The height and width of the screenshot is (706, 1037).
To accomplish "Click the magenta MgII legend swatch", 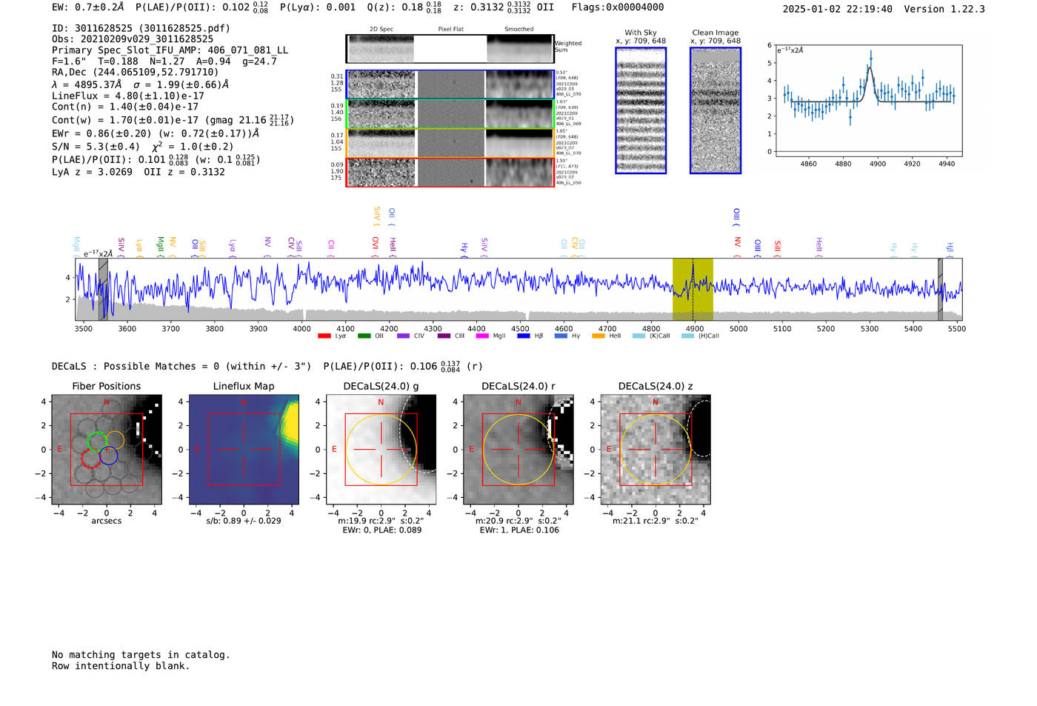I will pyautogui.click(x=482, y=336).
